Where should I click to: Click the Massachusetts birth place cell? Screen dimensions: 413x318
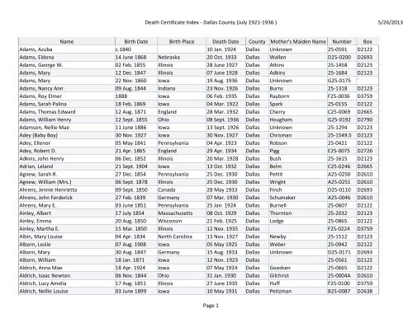pyautogui.click(x=182, y=213)
